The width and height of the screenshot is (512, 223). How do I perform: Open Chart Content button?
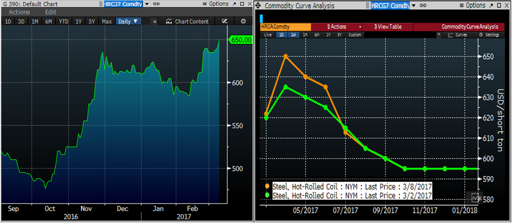pos(187,21)
